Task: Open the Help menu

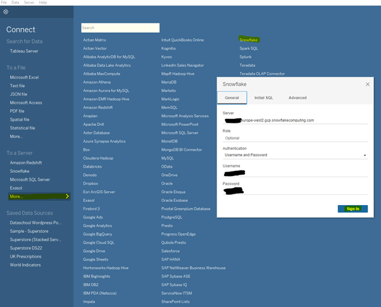Action: pos(43,3)
